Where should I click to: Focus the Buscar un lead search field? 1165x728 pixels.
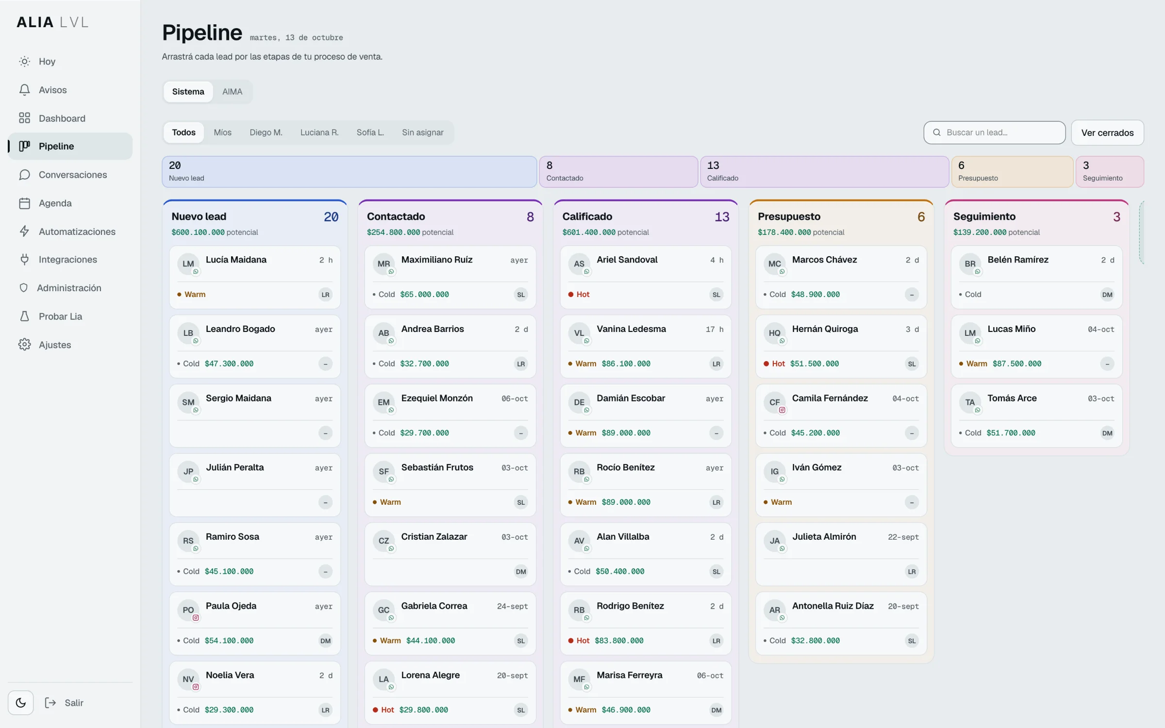(x=995, y=132)
